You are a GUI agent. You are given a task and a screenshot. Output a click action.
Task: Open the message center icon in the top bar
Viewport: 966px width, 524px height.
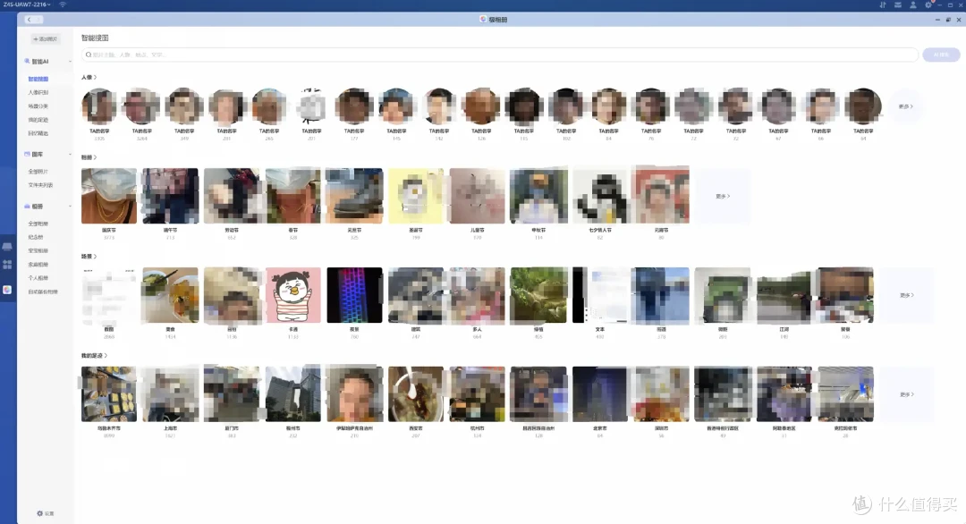click(x=898, y=5)
